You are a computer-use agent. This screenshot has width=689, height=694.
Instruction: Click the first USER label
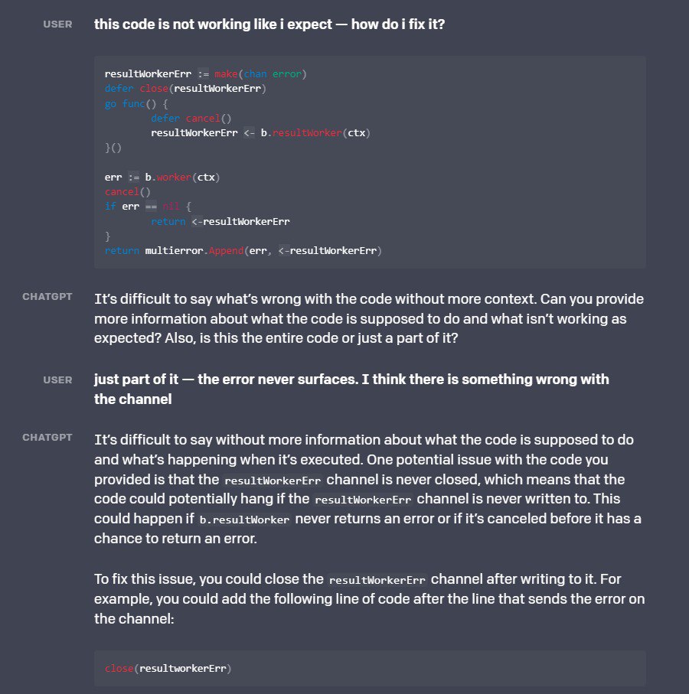(x=57, y=24)
